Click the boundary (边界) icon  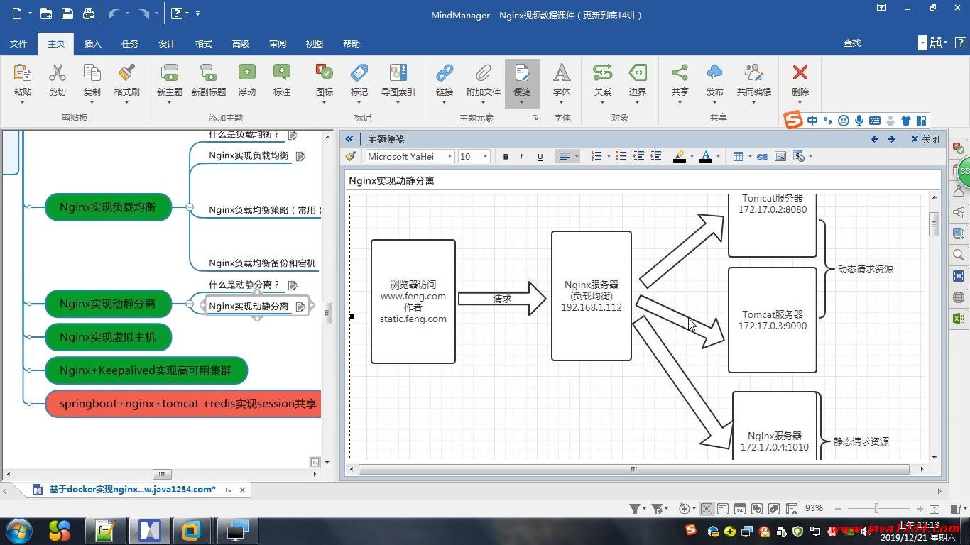pos(638,72)
